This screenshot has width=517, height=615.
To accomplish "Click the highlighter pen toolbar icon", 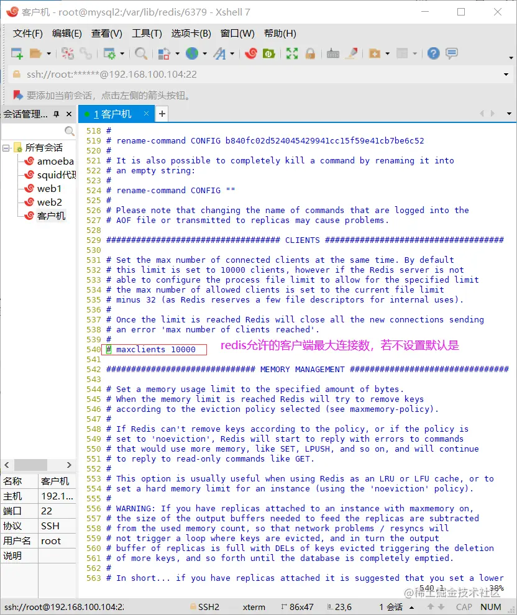I will tap(352, 53).
